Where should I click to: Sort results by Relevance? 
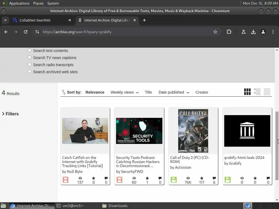tap(95, 92)
